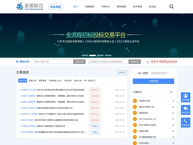Switch to the 中标公告 tab

(x=68, y=81)
